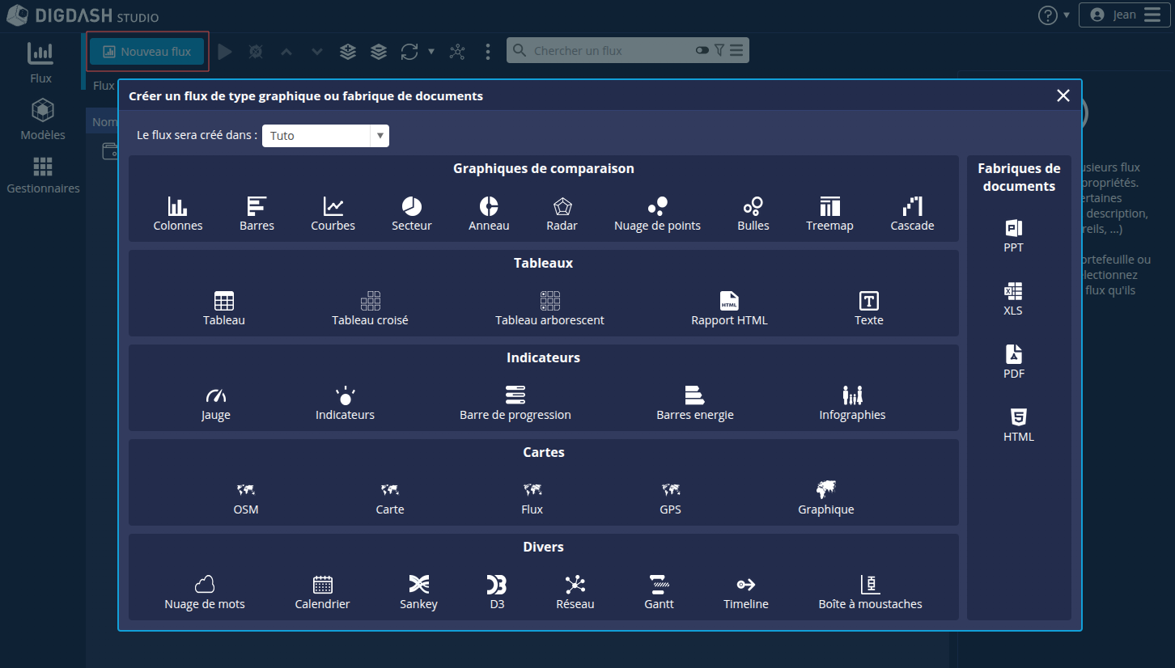Choose the Barres chart type

pyautogui.click(x=257, y=214)
